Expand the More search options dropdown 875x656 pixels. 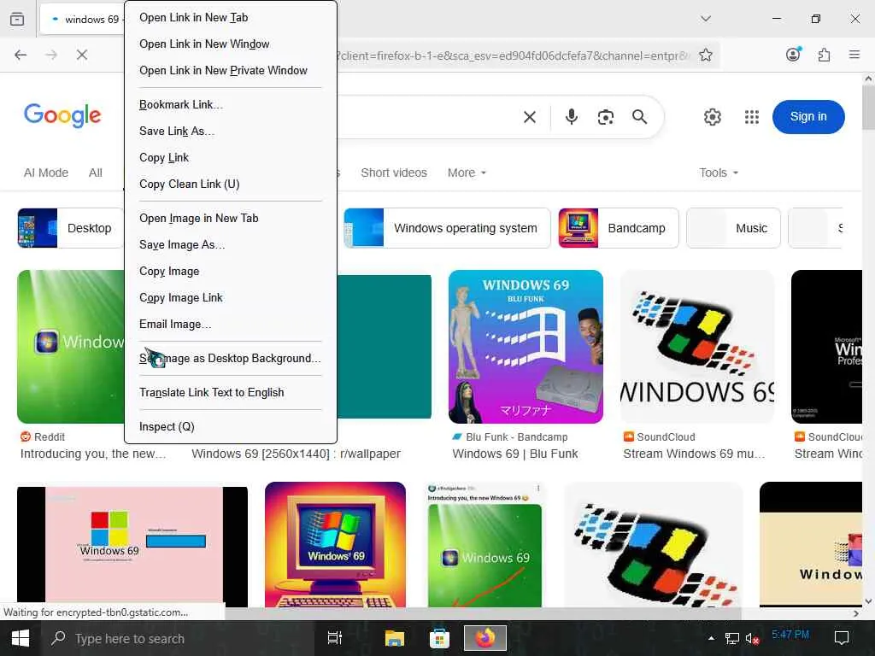pyautogui.click(x=467, y=173)
